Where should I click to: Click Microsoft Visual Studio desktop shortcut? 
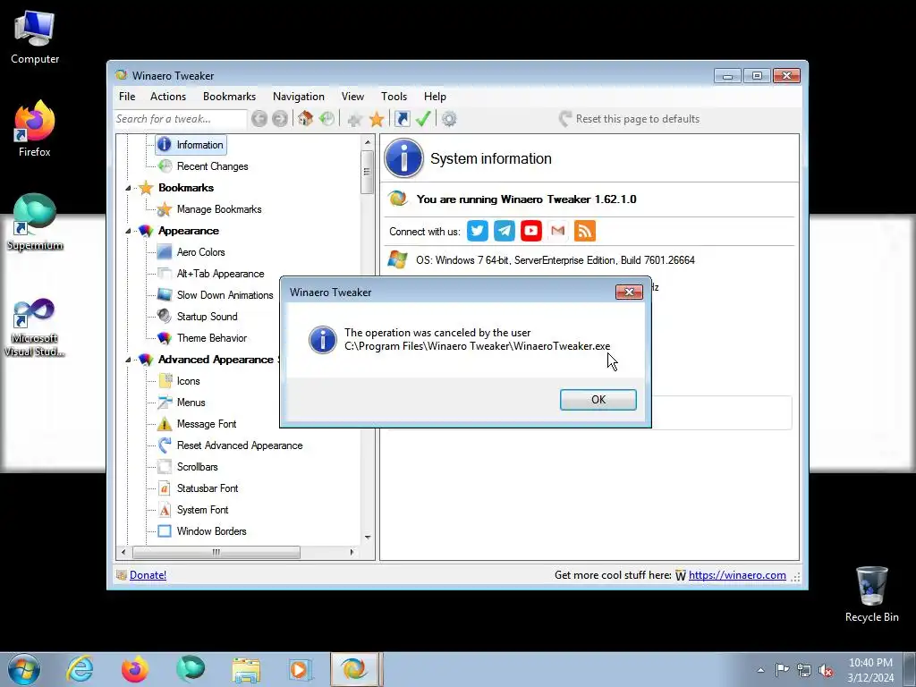pyautogui.click(x=35, y=327)
